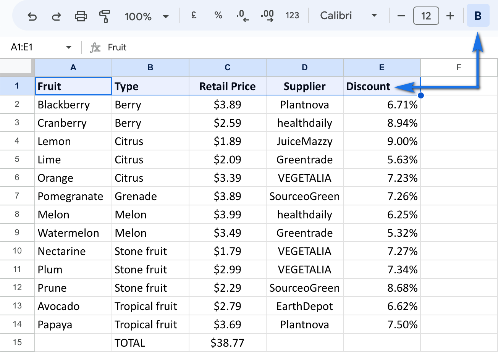This screenshot has height=352, width=498.
Task: Select the Papaya cell
Action: 73,325
